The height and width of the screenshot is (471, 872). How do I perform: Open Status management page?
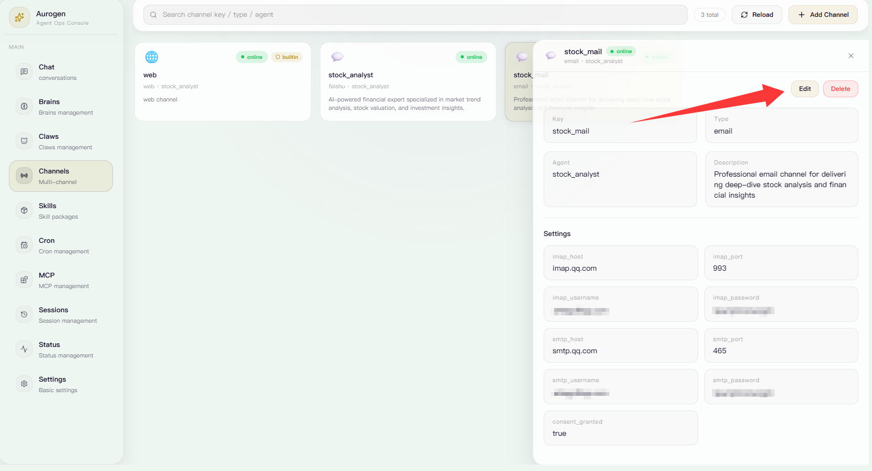61,350
